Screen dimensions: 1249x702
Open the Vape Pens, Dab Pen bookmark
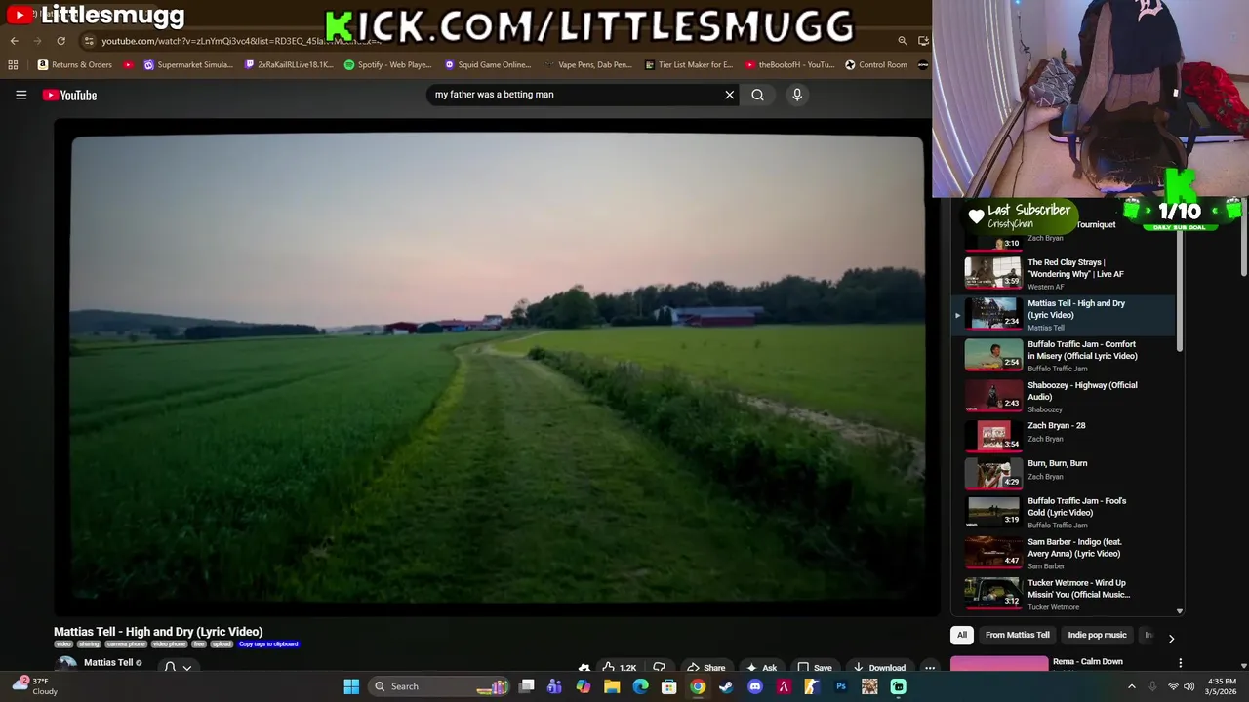tap(588, 65)
